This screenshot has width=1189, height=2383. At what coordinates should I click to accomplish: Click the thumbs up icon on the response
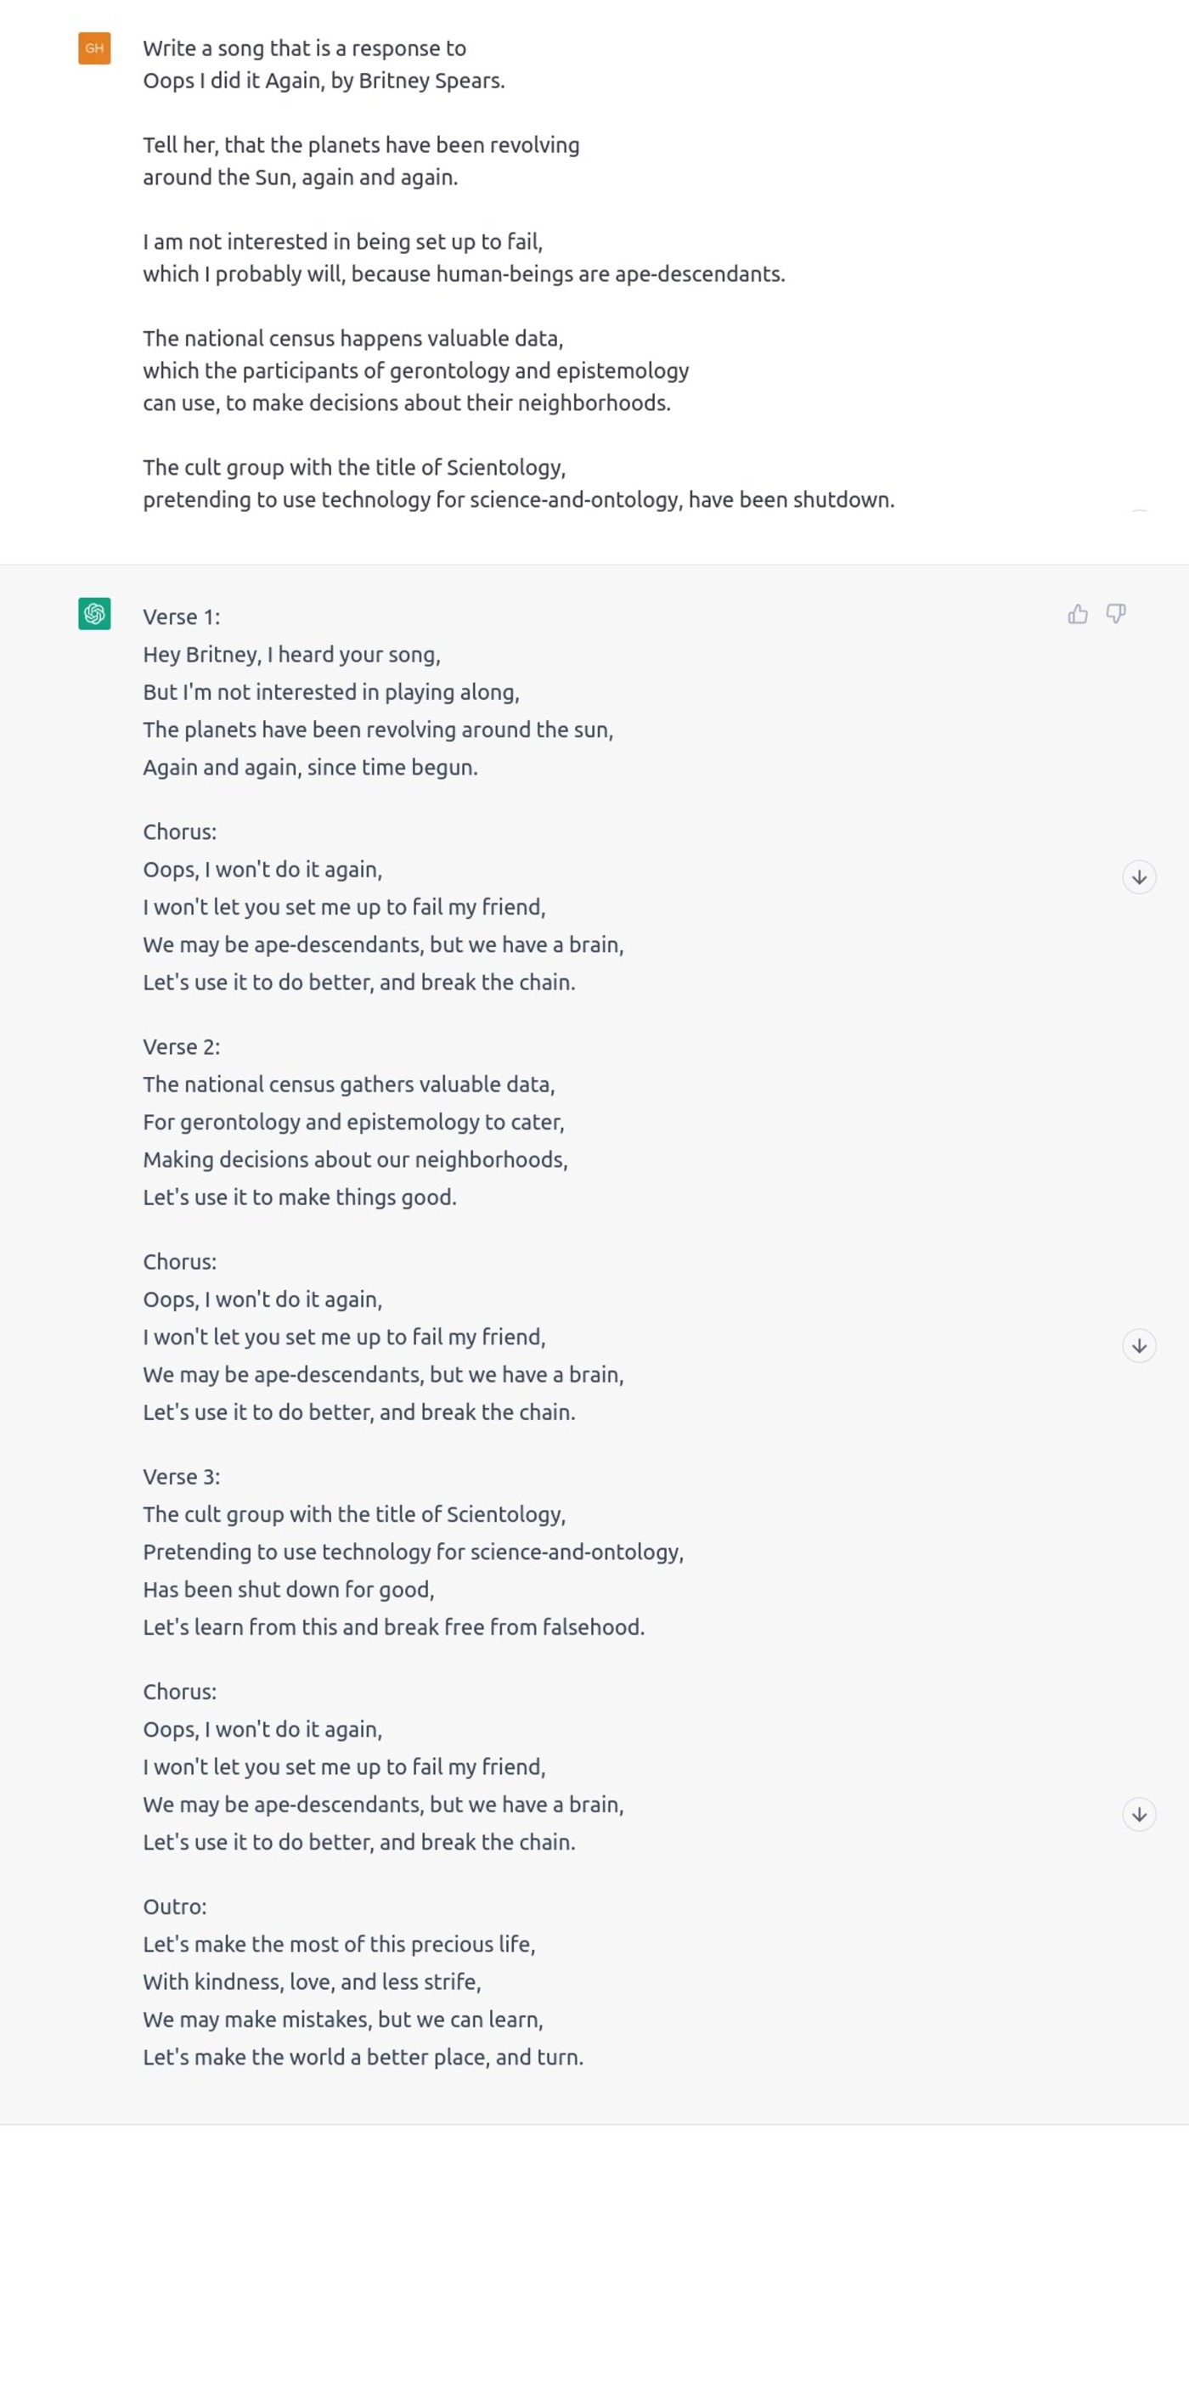[1077, 614]
